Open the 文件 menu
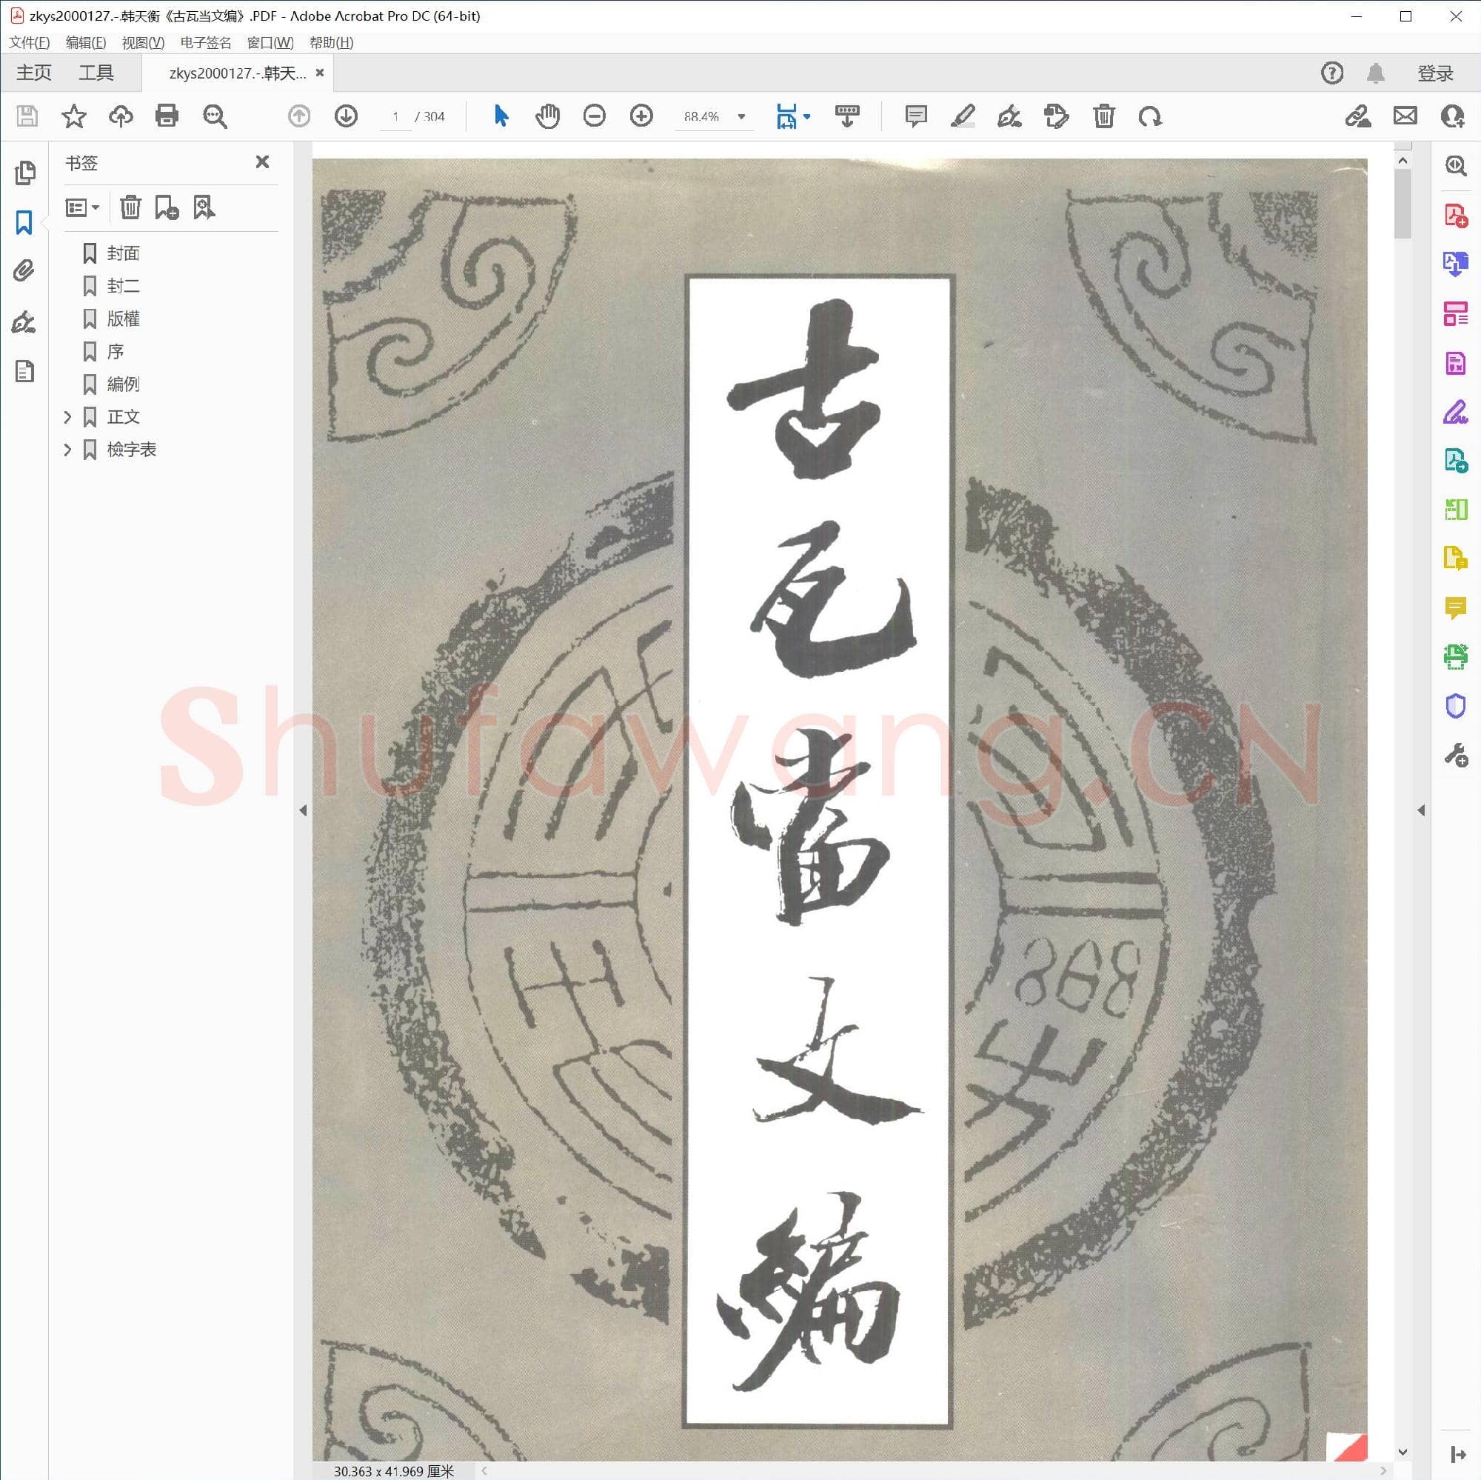Viewport: 1481px width, 1480px height. 29,43
